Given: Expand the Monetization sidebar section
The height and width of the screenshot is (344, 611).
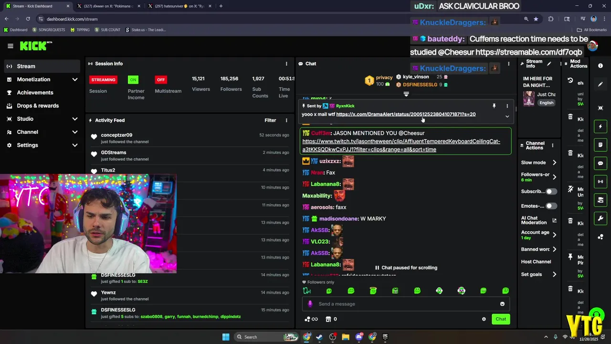Looking at the screenshot, I should pos(75,79).
